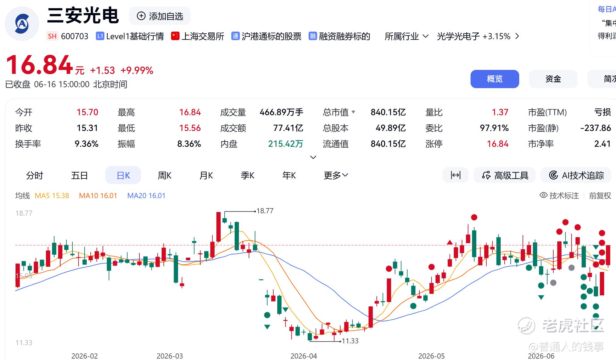
Task: Select the 月K chart tab
Action: [x=206, y=175]
